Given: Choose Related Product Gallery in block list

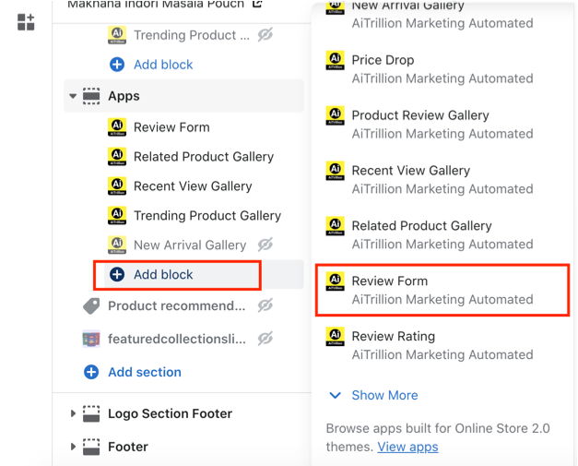Looking at the screenshot, I should (442, 234).
